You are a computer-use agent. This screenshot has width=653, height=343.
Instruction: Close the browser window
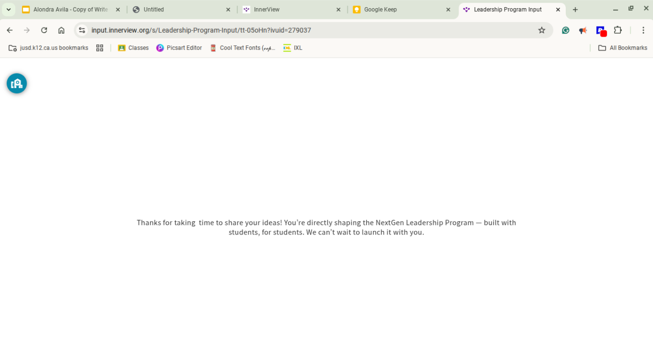coord(645,9)
